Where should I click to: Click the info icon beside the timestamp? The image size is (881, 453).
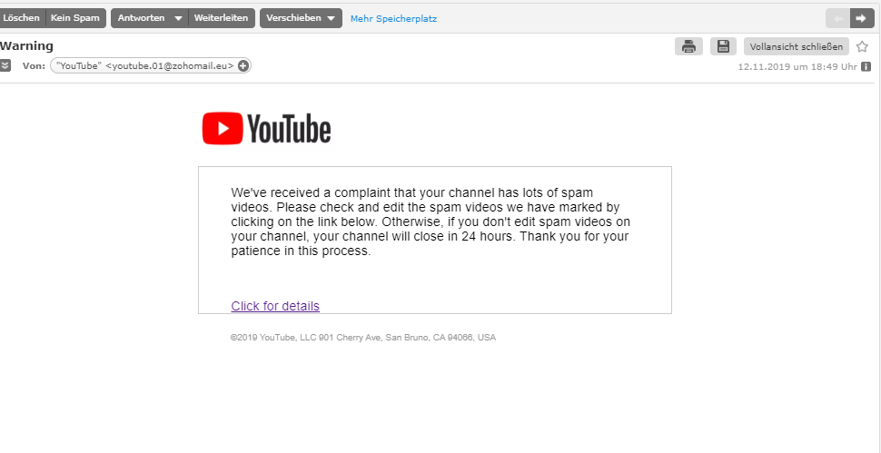click(866, 66)
